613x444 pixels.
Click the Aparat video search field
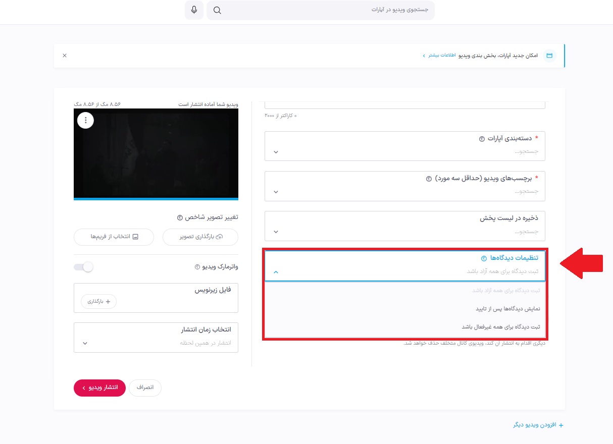321,10
